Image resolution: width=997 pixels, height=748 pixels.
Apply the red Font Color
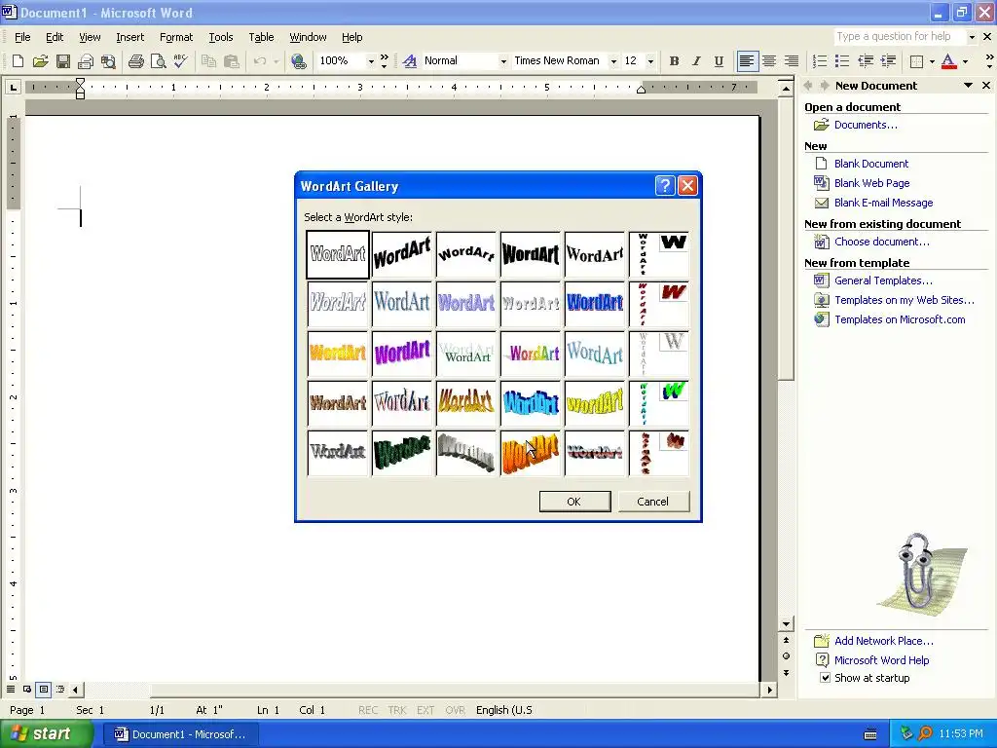click(x=948, y=61)
